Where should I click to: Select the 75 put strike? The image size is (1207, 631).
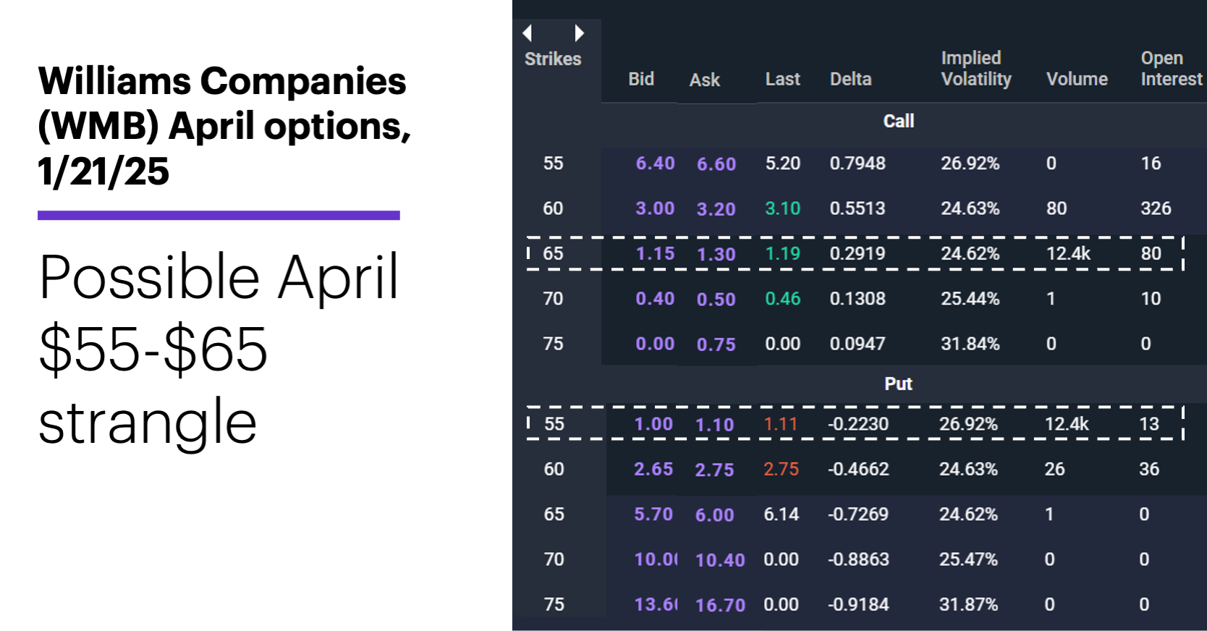point(553,604)
